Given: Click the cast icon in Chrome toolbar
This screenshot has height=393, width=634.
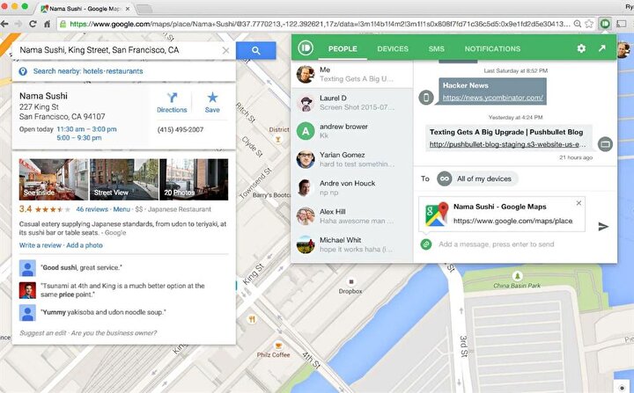Looking at the screenshot, I should 621,24.
